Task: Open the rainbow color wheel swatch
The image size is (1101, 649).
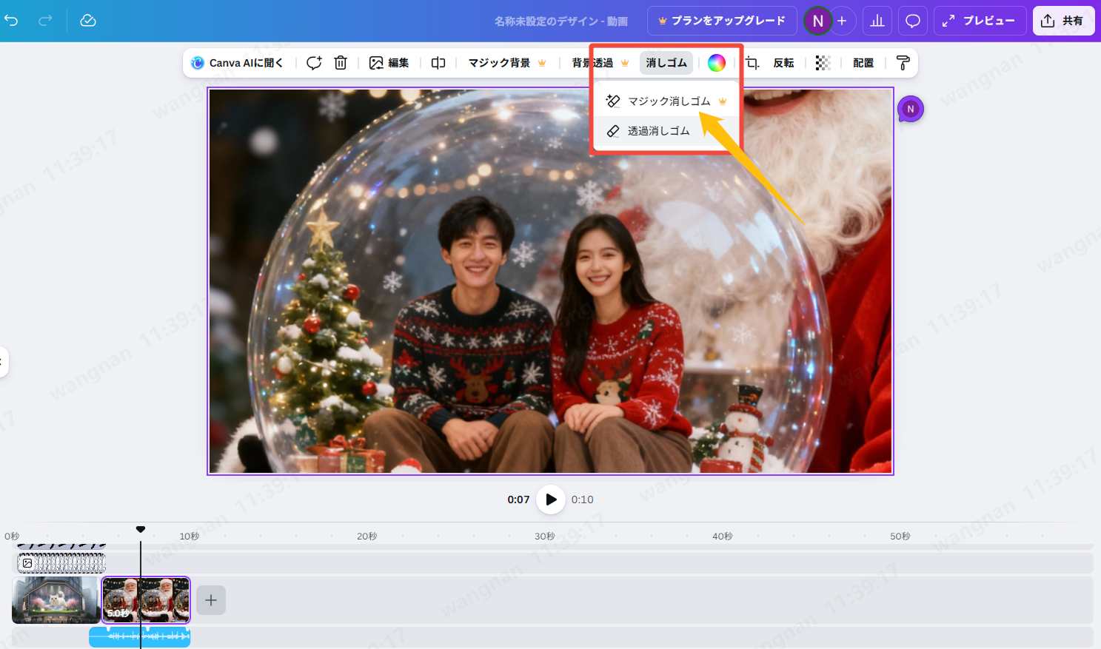Action: pyautogui.click(x=716, y=63)
